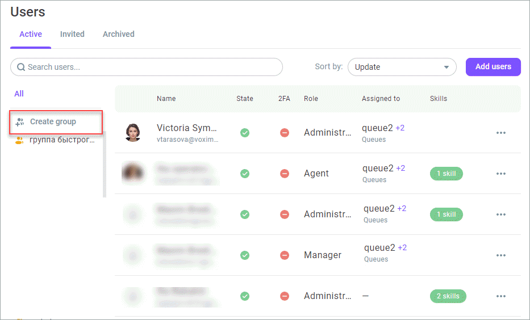Click green State checkmark for Victoria Sym...

pyautogui.click(x=245, y=133)
